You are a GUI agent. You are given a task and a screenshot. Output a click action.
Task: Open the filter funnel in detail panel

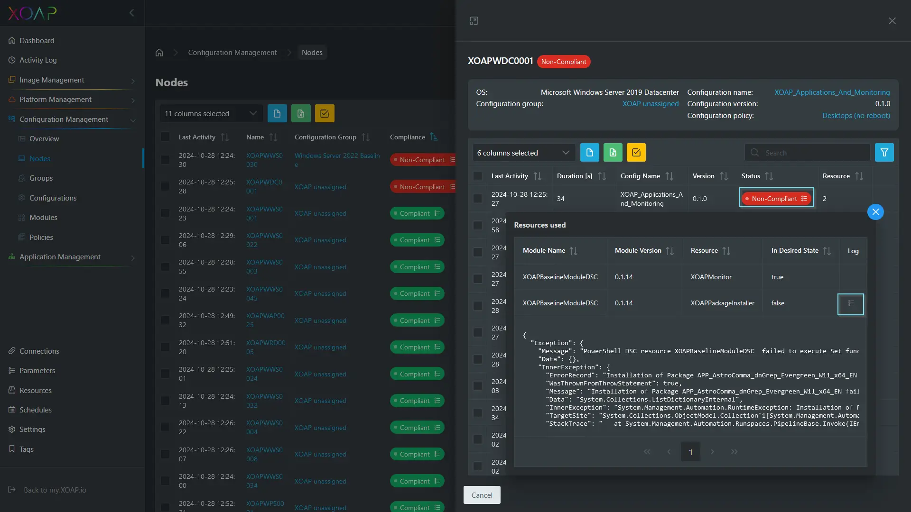[x=884, y=153]
